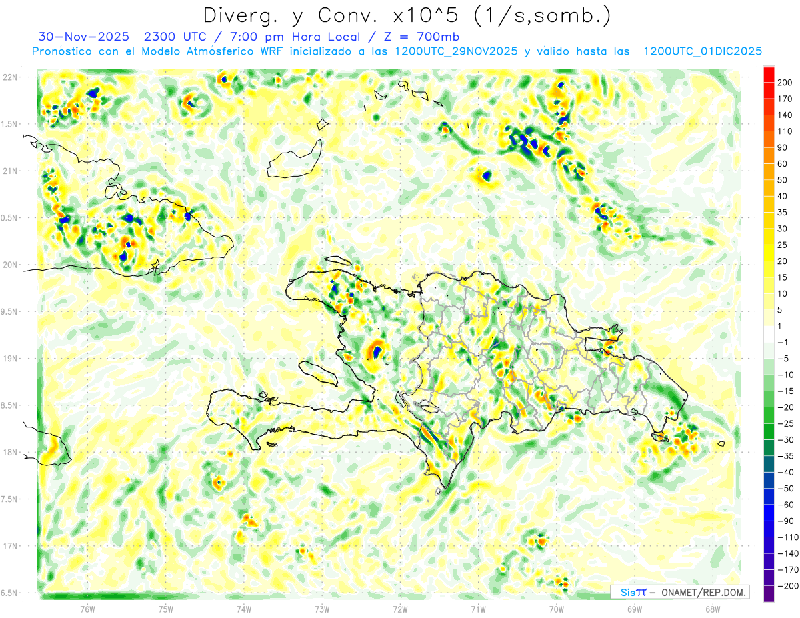Click the initialization time '1200UTC_29NOV2025'
This screenshot has width=800, height=618.
(x=456, y=51)
